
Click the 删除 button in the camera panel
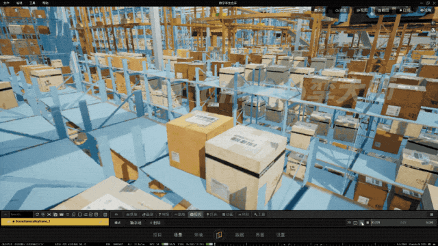point(155,223)
